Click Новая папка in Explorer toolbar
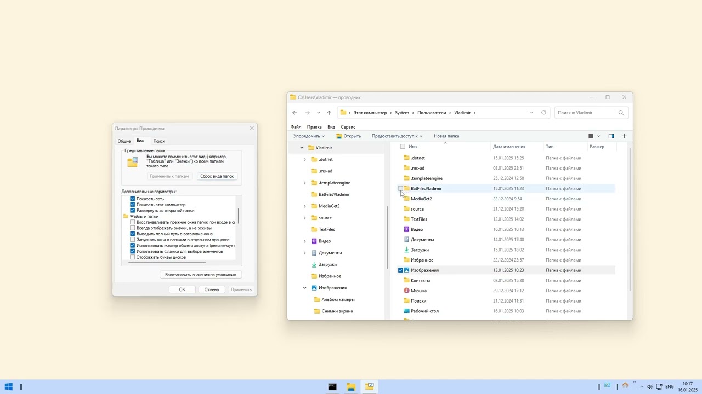The width and height of the screenshot is (702, 394). tap(446, 136)
